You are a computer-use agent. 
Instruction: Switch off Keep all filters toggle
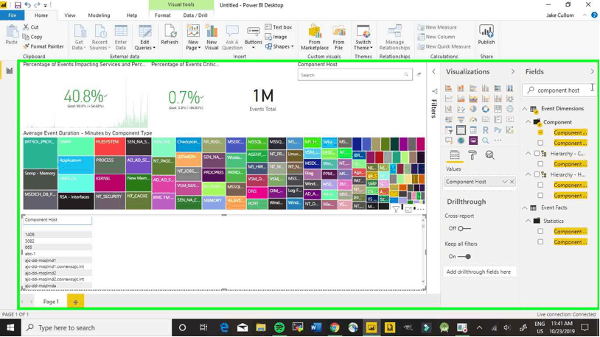click(464, 256)
